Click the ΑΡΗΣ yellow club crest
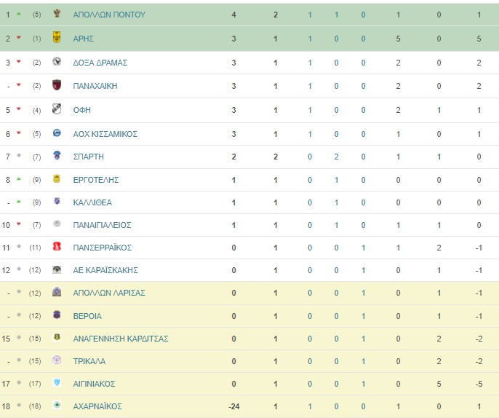 coord(57,38)
